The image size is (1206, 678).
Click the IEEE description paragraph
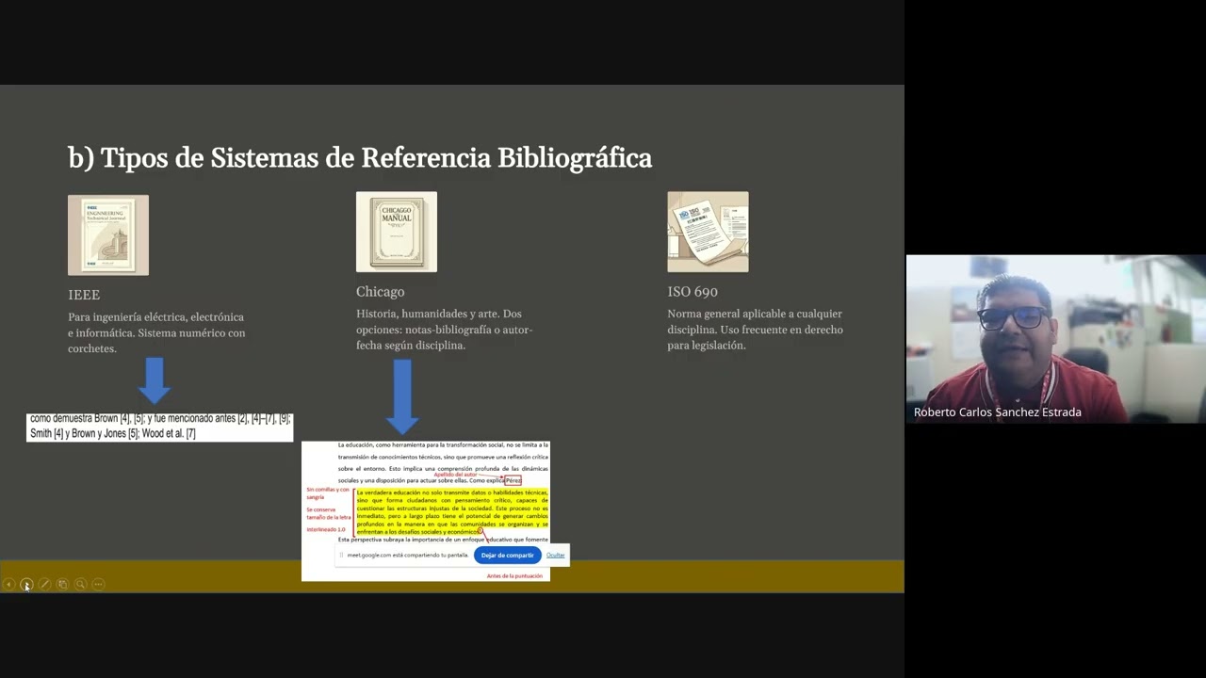(156, 332)
